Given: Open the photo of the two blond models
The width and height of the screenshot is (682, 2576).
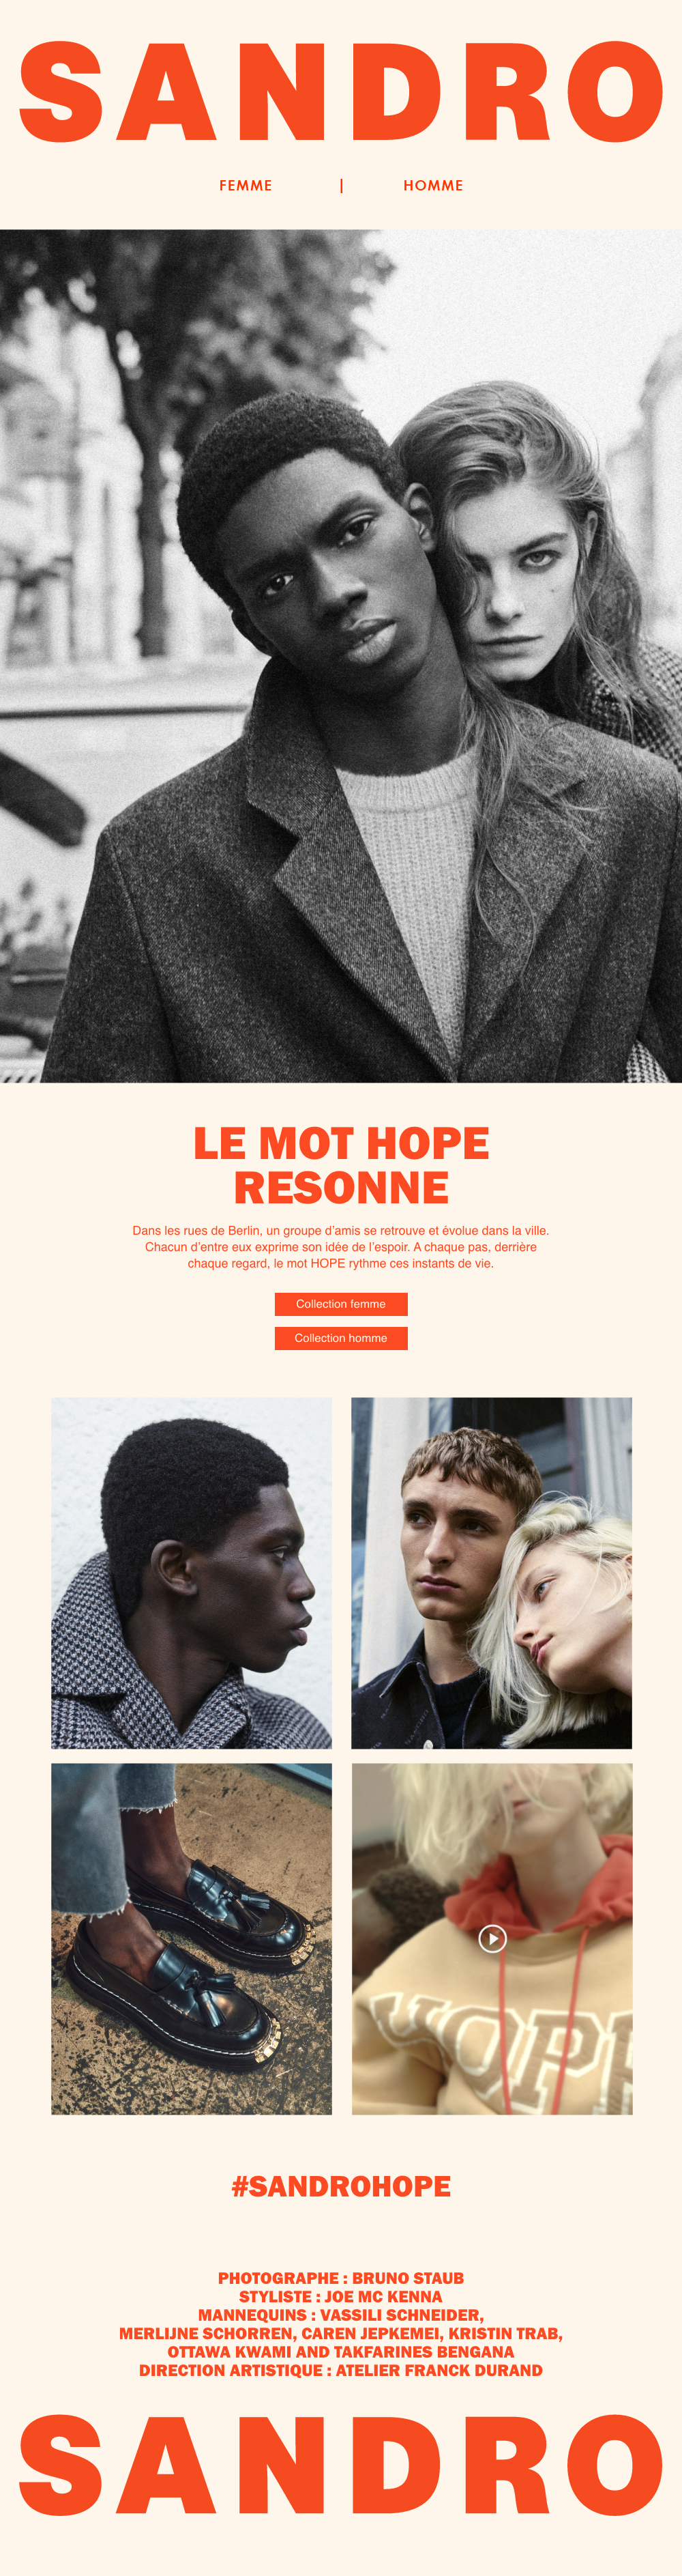Looking at the screenshot, I should (x=491, y=1573).
